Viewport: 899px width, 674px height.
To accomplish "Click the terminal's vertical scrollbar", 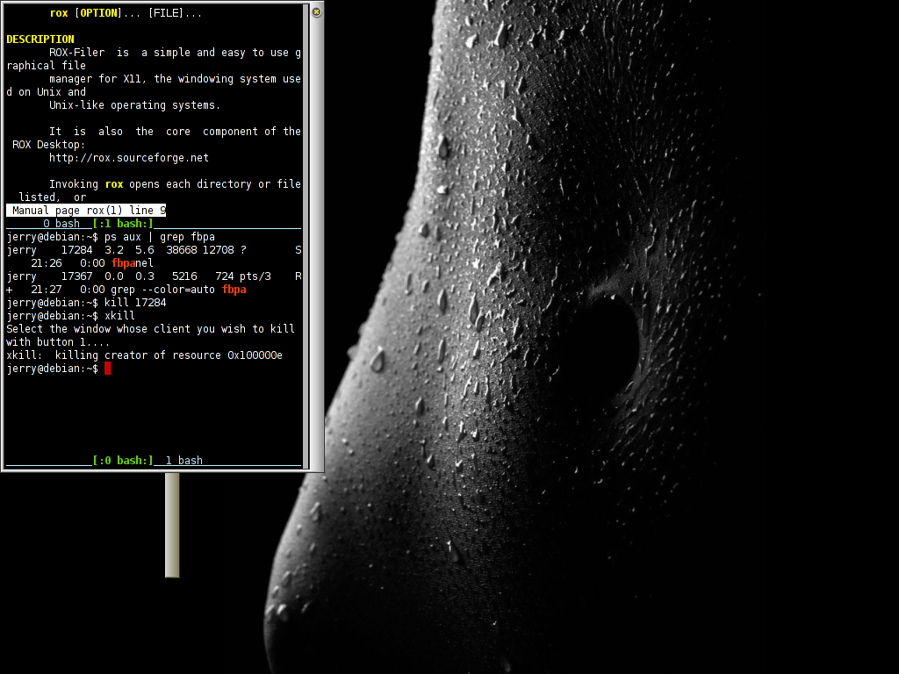I will click(306, 236).
